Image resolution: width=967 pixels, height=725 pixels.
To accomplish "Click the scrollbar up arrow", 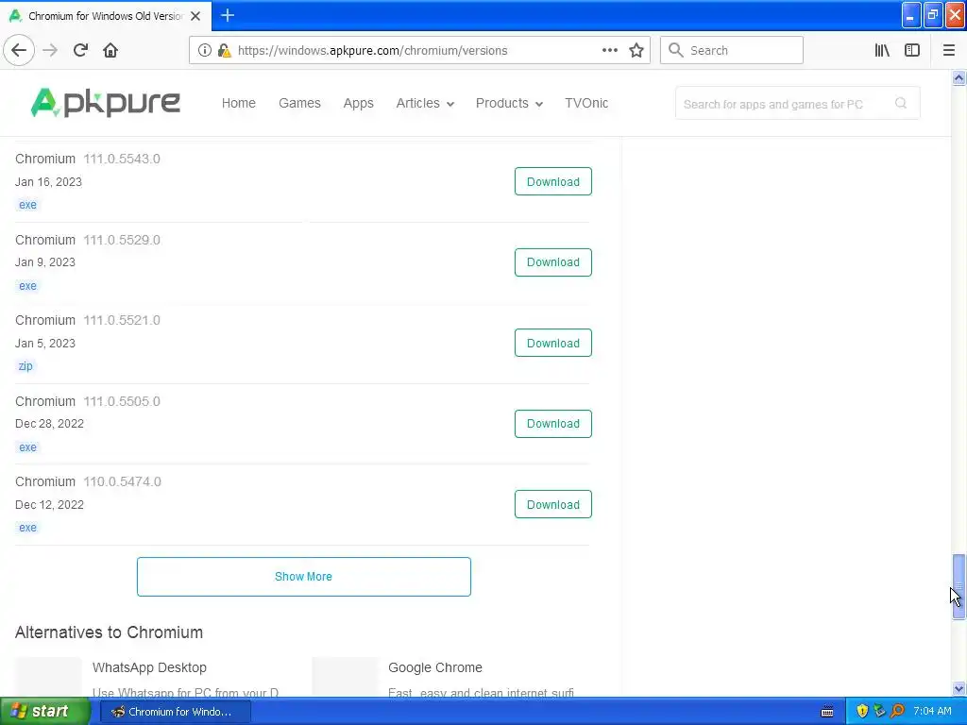I will [959, 77].
